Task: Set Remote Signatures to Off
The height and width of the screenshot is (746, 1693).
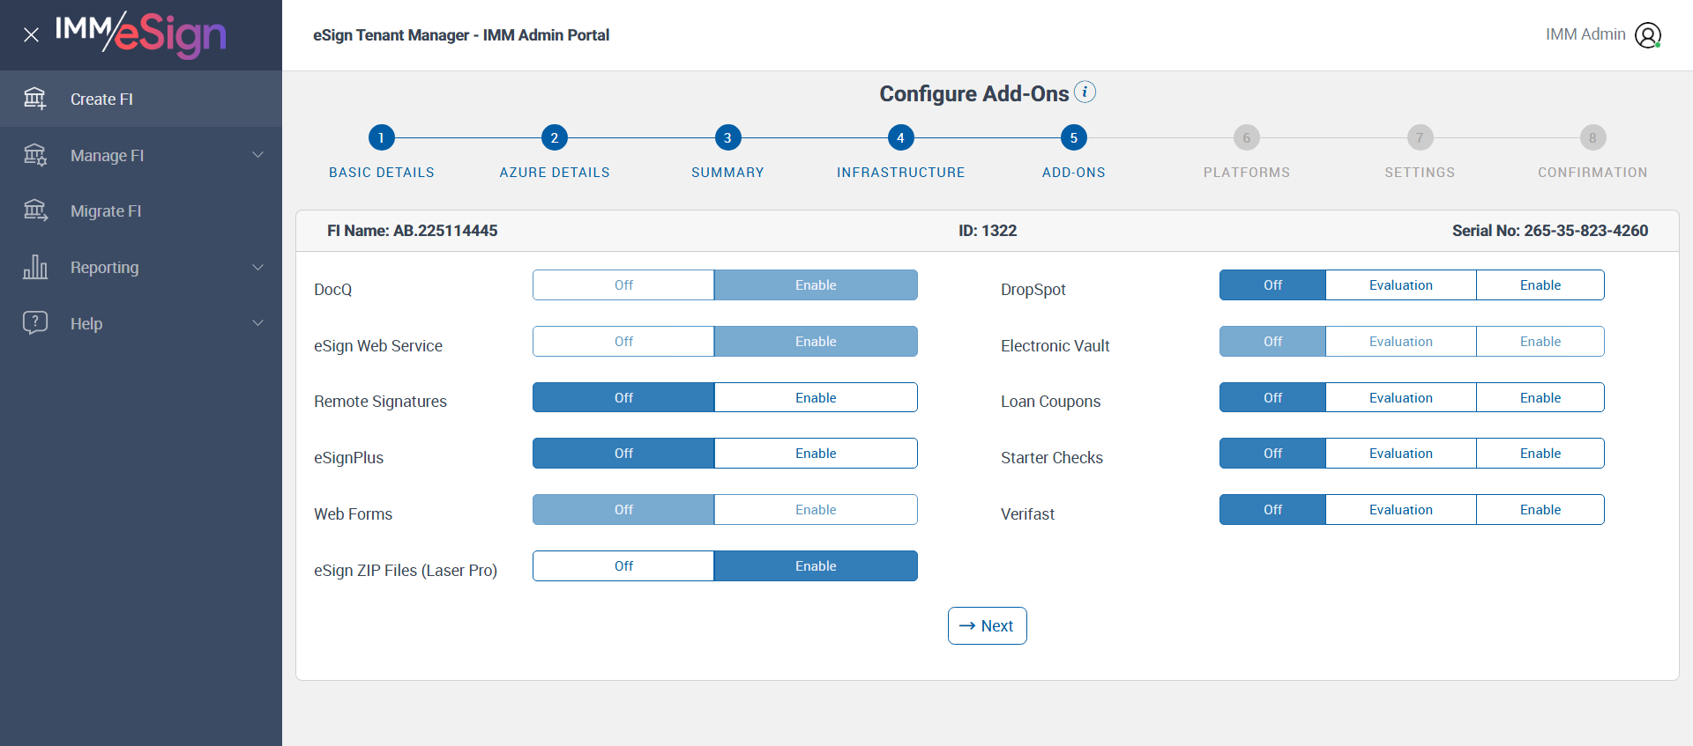Action: (x=623, y=397)
